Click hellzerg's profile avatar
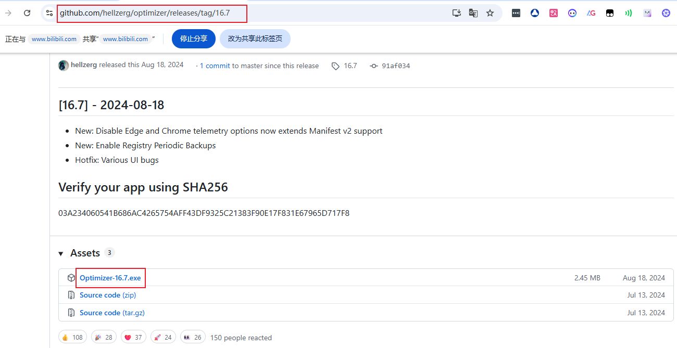Screen dimensions: 677x348 (x=64, y=66)
